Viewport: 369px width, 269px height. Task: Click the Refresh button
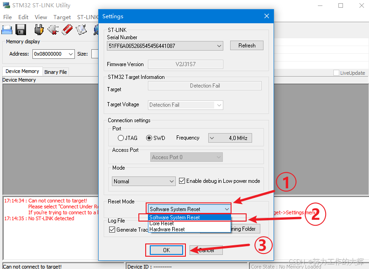pyautogui.click(x=247, y=45)
